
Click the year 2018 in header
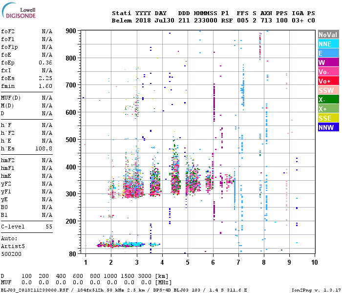coord(143,21)
